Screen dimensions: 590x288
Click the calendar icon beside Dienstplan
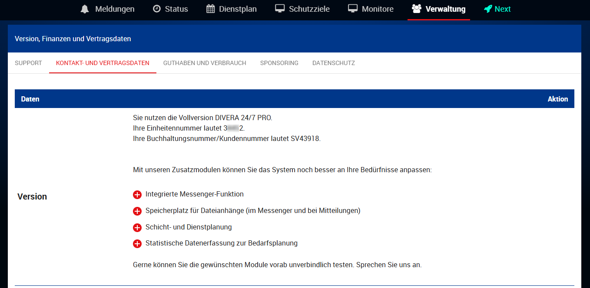click(210, 9)
